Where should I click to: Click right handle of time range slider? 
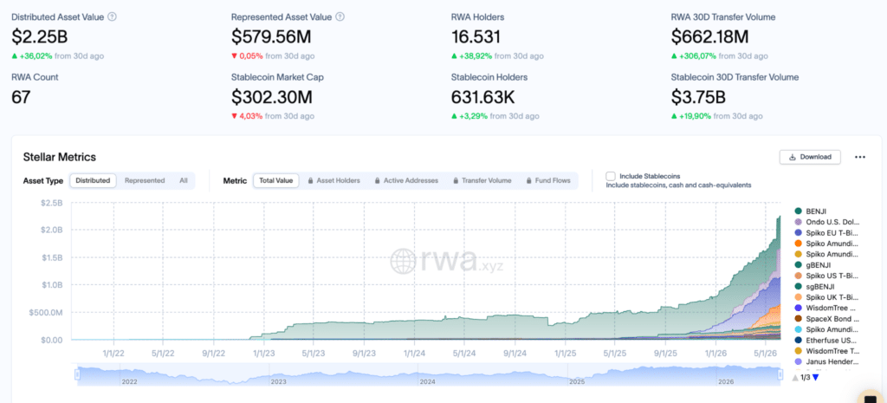[780, 374]
